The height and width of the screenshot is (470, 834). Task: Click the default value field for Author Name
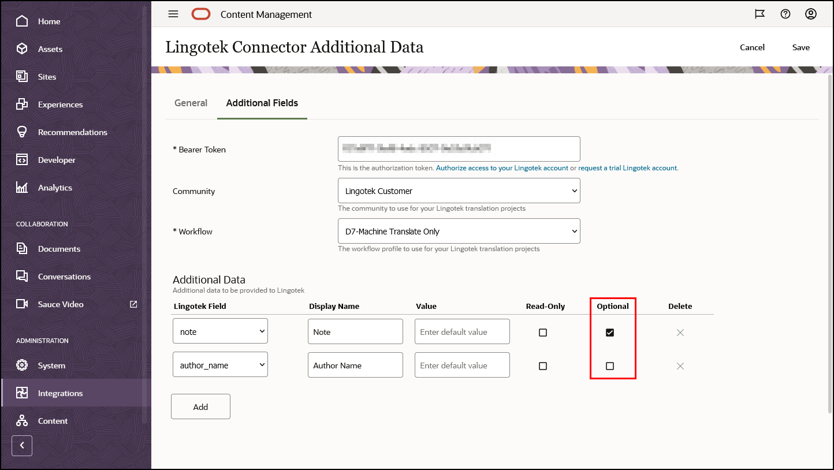(x=461, y=365)
